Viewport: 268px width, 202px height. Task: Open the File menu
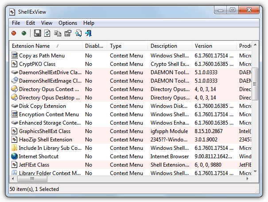coord(16,23)
